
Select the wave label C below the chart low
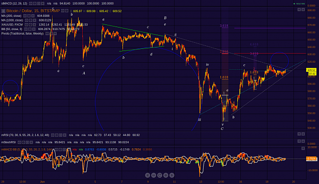click(222, 129)
